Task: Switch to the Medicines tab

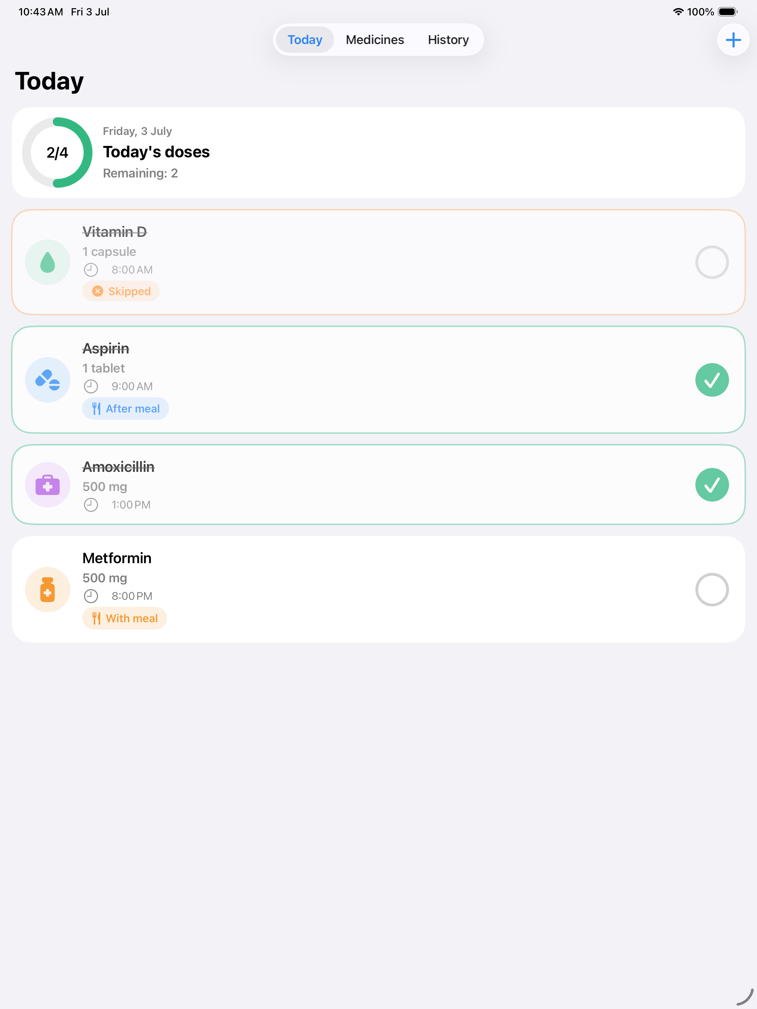Action: pyautogui.click(x=374, y=40)
